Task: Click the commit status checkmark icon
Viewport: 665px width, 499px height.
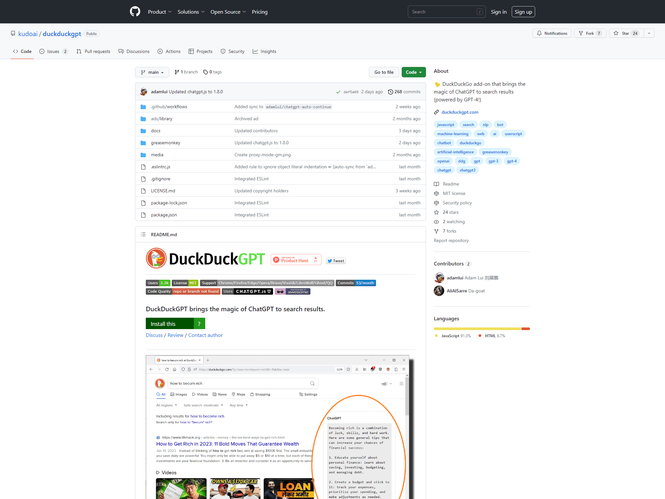Action: click(x=338, y=92)
